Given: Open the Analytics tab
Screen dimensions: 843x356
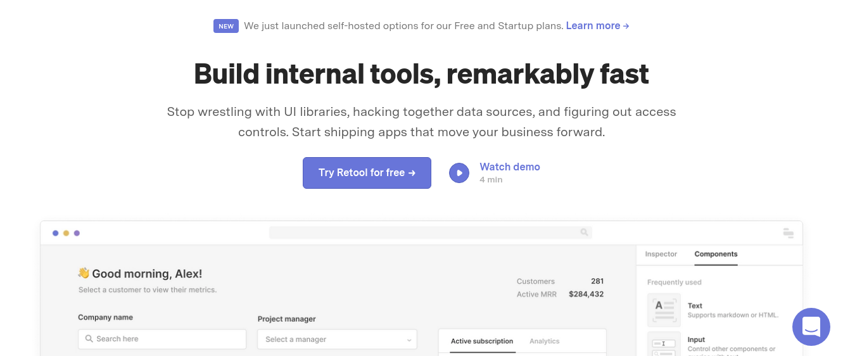Looking at the screenshot, I should (x=544, y=341).
